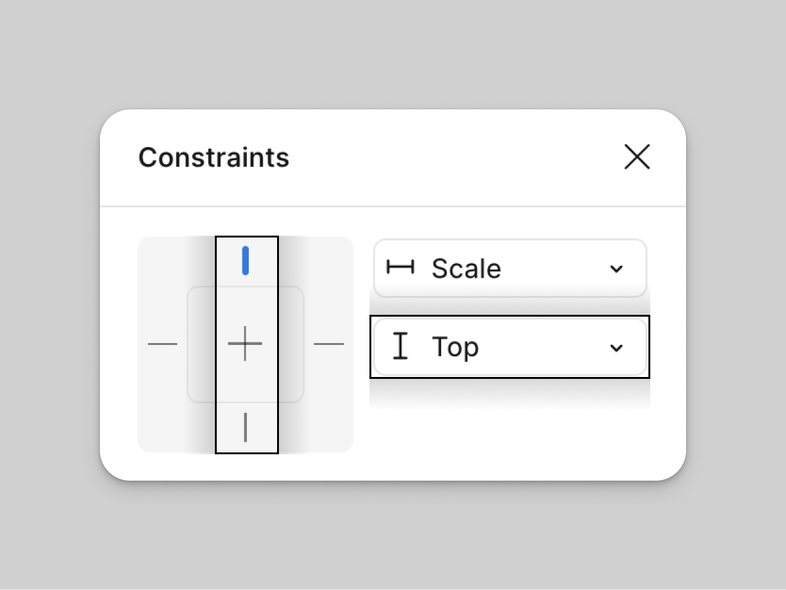Click the Constraints panel title

pos(214,157)
